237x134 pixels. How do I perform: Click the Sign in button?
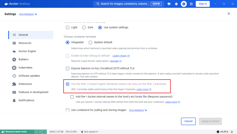coord(203,4)
